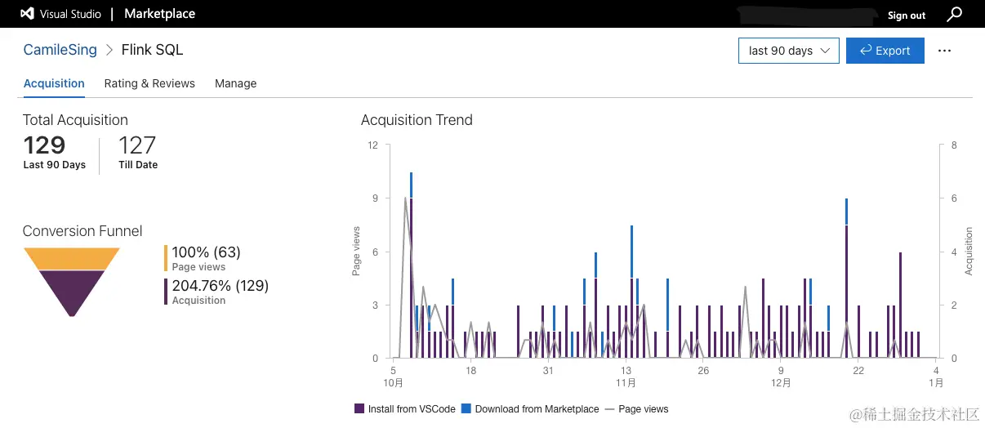Click the '204.76% (129)' acquisition value

tap(221, 286)
